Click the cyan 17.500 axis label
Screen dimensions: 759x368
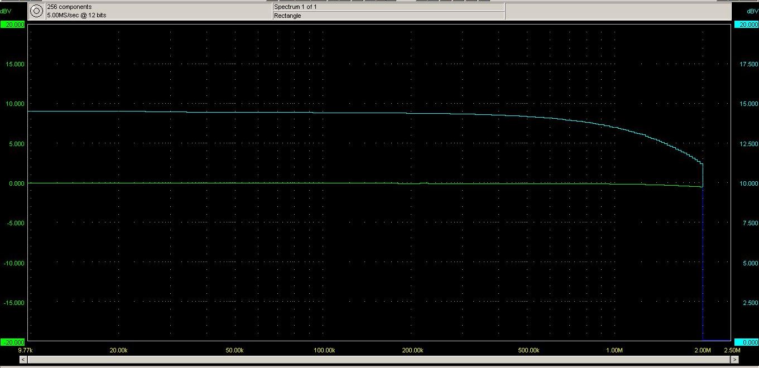(748, 64)
